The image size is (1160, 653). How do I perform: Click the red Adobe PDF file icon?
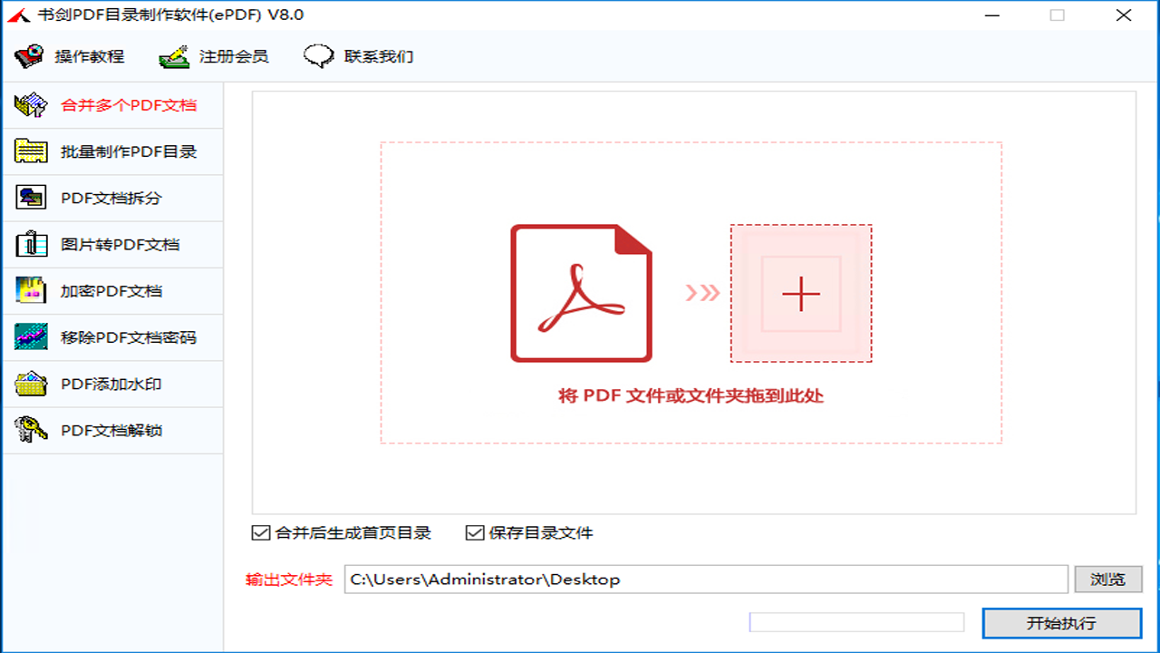coord(580,293)
